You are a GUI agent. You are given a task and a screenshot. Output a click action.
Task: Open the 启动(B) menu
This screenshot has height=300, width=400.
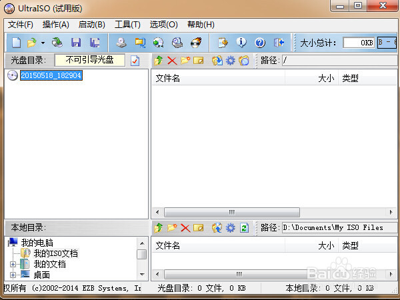[x=91, y=25]
